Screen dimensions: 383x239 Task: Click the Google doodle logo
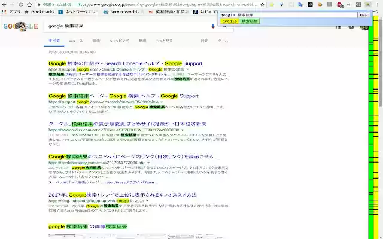pos(21,26)
